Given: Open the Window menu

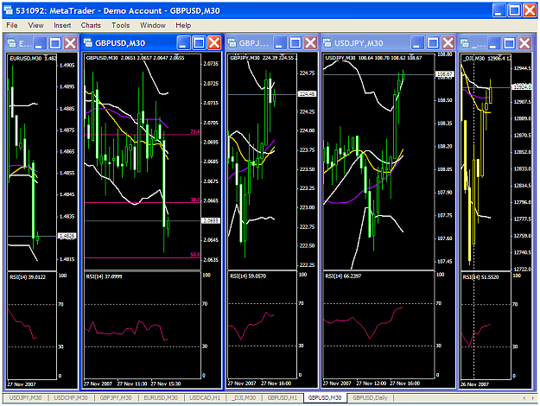Looking at the screenshot, I should (153, 25).
